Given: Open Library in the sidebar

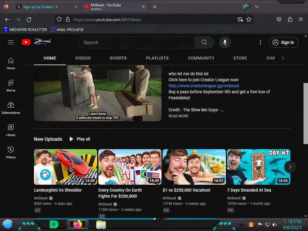Looking at the screenshot, I should click(11, 130).
